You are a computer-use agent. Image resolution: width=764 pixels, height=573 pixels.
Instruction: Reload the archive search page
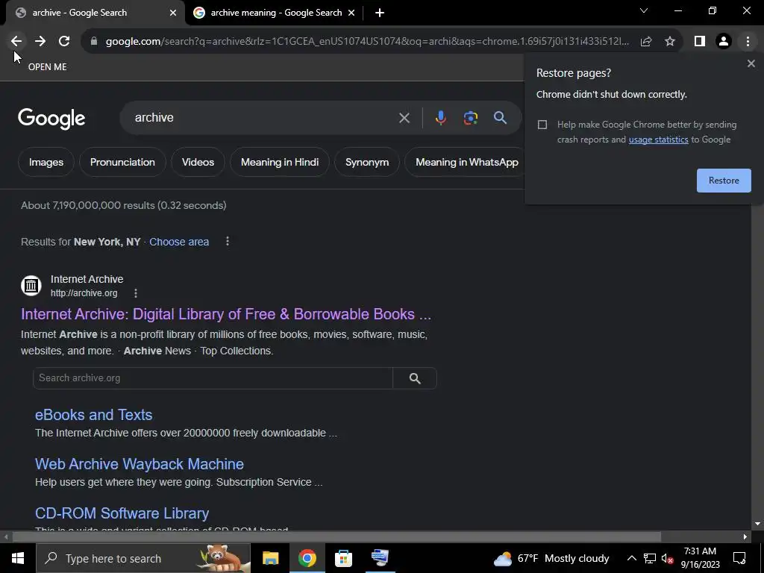click(x=64, y=42)
